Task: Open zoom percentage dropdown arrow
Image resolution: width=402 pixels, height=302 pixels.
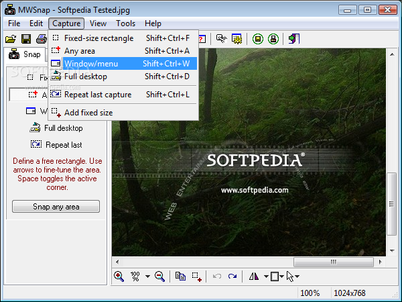Action: tap(147, 276)
